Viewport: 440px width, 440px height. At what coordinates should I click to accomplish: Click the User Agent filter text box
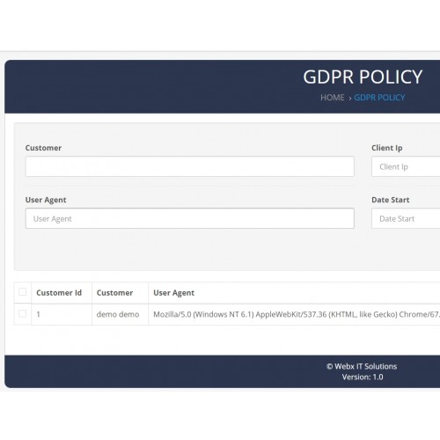[x=190, y=218]
